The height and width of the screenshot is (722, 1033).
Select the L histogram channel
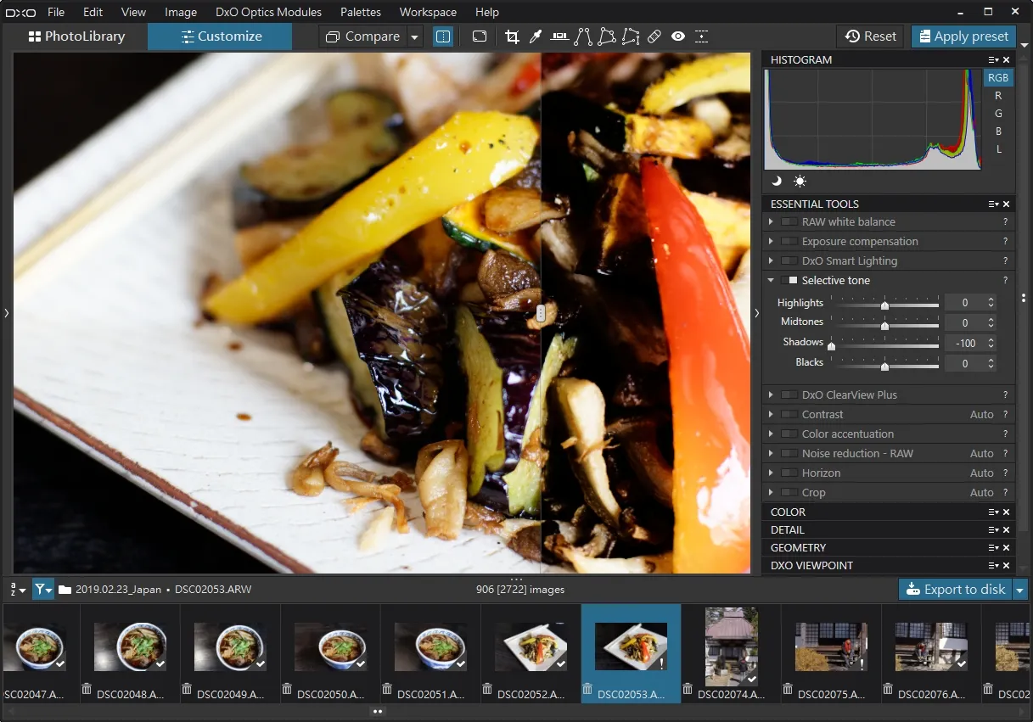coord(999,148)
